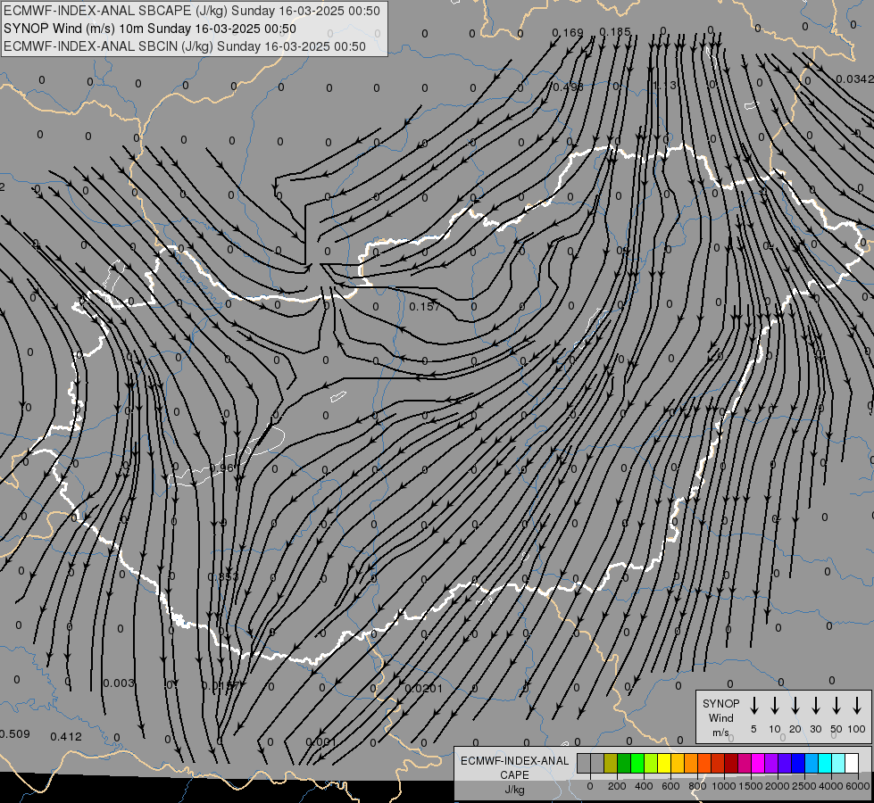Click the 1.13 CAPE value on map
874x803 pixels.
(664, 86)
